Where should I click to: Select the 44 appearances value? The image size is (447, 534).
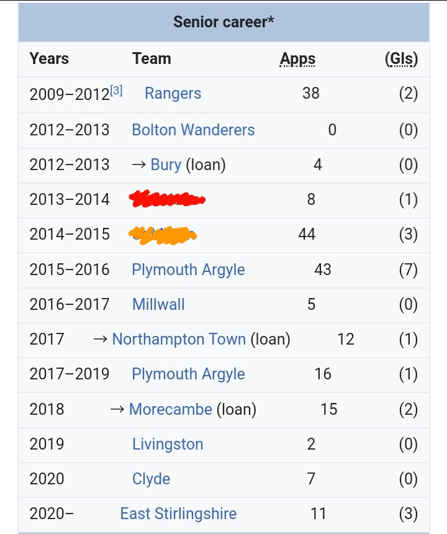coord(307,234)
